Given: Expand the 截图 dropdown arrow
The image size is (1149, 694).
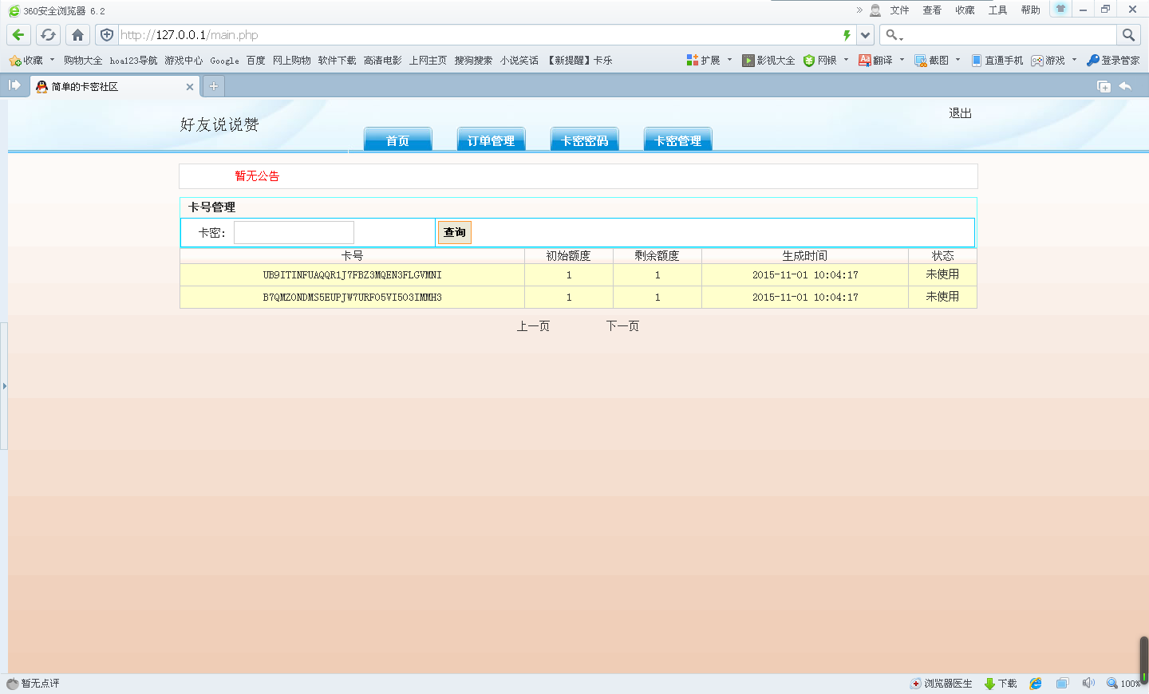Looking at the screenshot, I should tap(958, 60).
